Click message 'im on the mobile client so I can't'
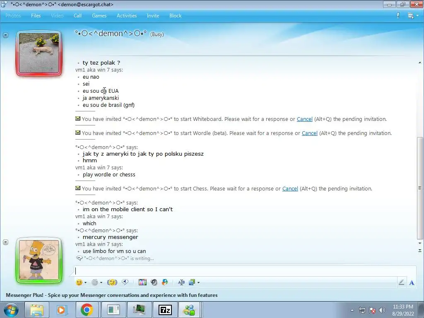 click(x=128, y=209)
